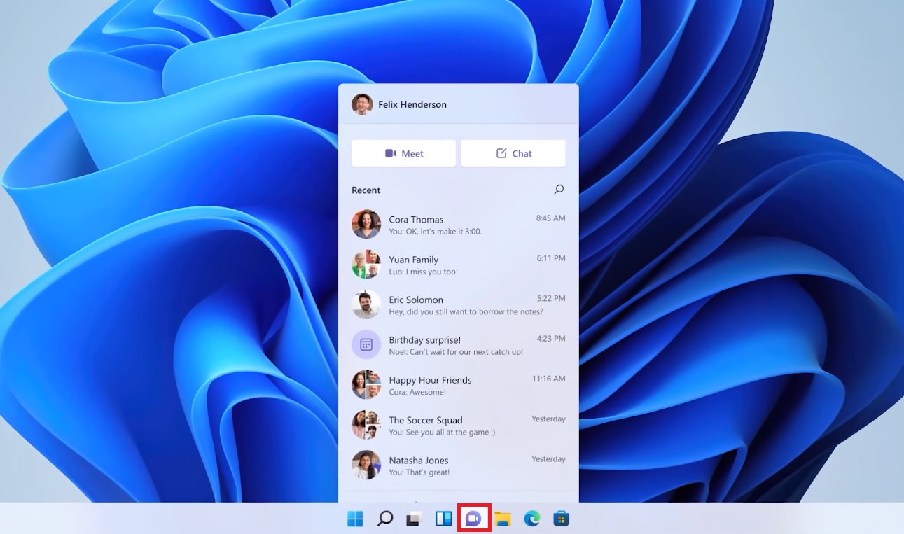
Task: Open the Yuan Family group avatar
Action: pos(366,265)
